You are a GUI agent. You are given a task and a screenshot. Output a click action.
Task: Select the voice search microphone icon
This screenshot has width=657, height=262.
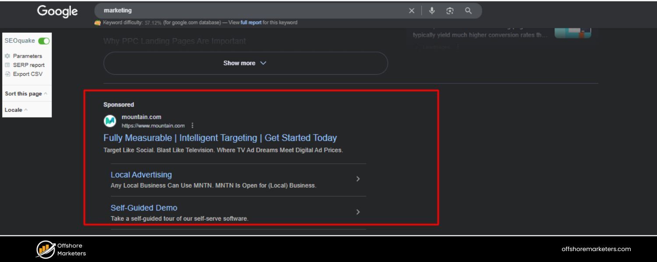(x=432, y=10)
